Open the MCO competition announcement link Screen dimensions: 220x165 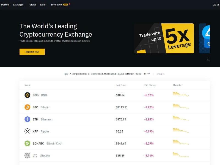pyautogui.click(x=105, y=74)
